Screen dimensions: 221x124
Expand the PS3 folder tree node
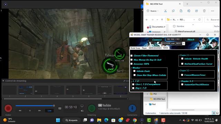coord(147,94)
